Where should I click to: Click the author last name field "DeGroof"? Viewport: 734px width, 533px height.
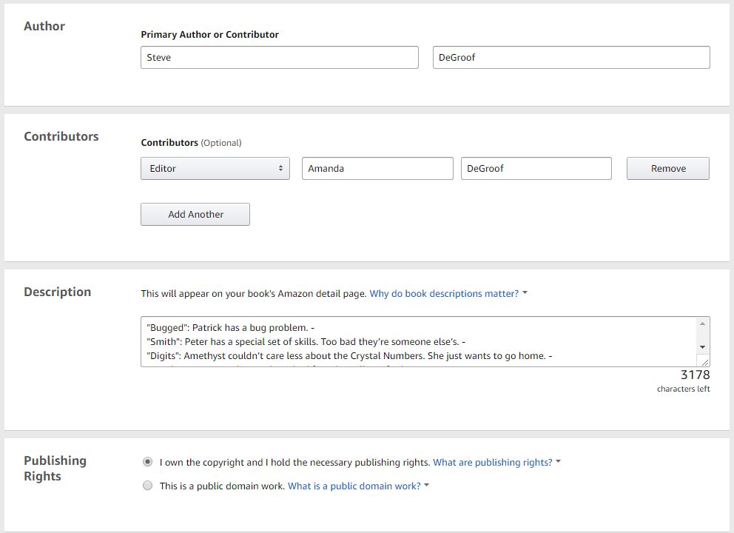[x=570, y=58]
